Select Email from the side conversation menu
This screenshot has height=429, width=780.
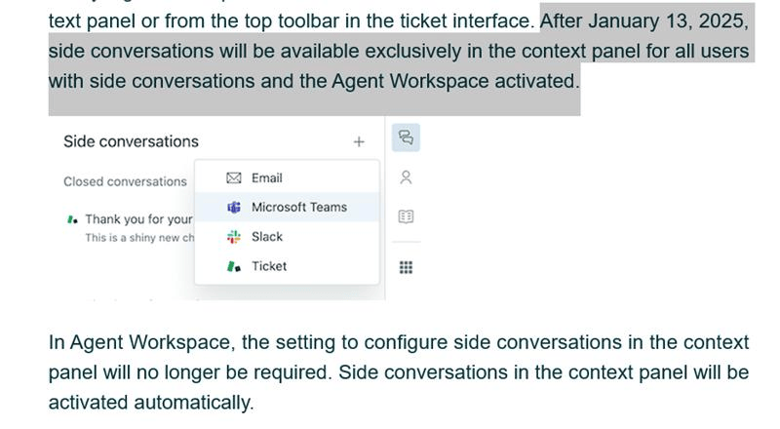pos(266,178)
